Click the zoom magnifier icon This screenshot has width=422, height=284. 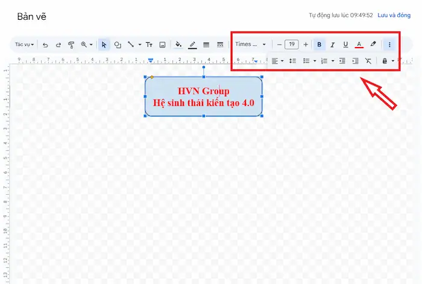[84, 45]
